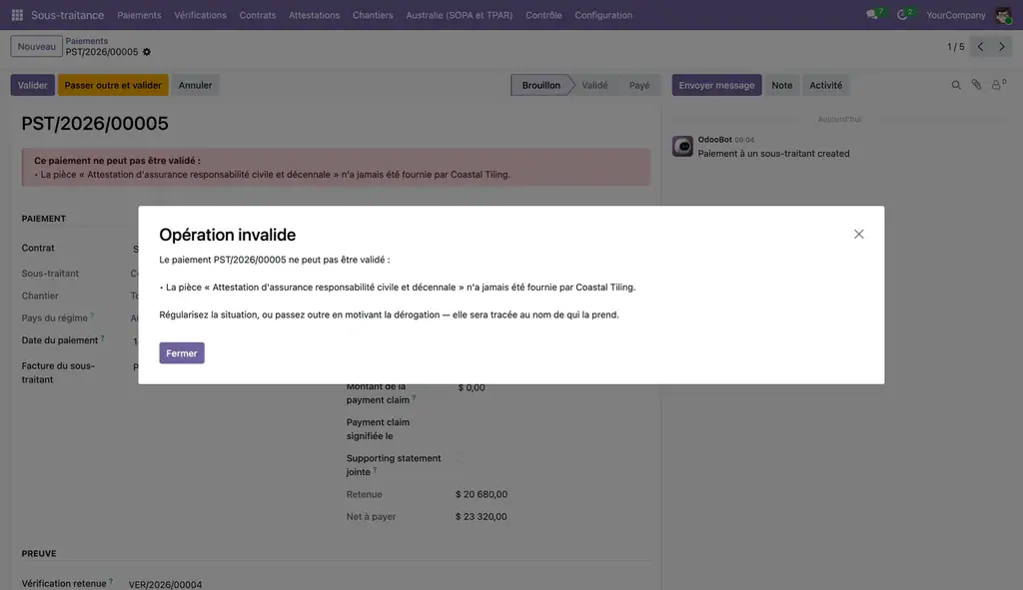Click the Valider button

coord(33,86)
